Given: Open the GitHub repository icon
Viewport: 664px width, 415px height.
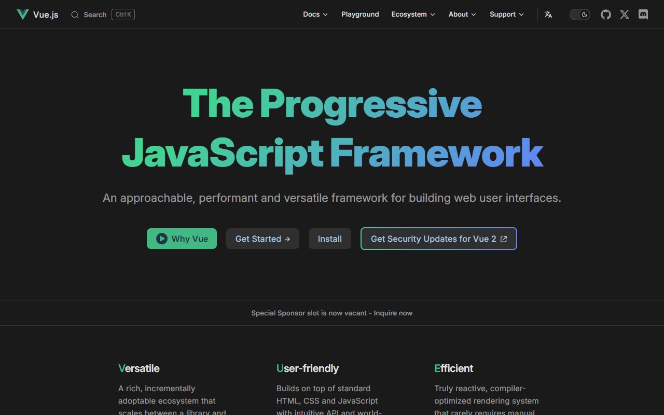Looking at the screenshot, I should pos(606,15).
